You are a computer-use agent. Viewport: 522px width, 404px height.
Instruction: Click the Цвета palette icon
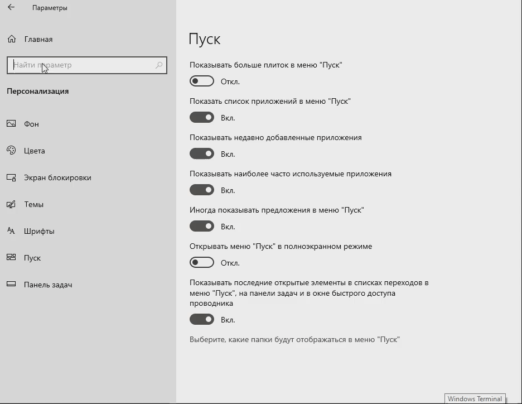tap(11, 151)
